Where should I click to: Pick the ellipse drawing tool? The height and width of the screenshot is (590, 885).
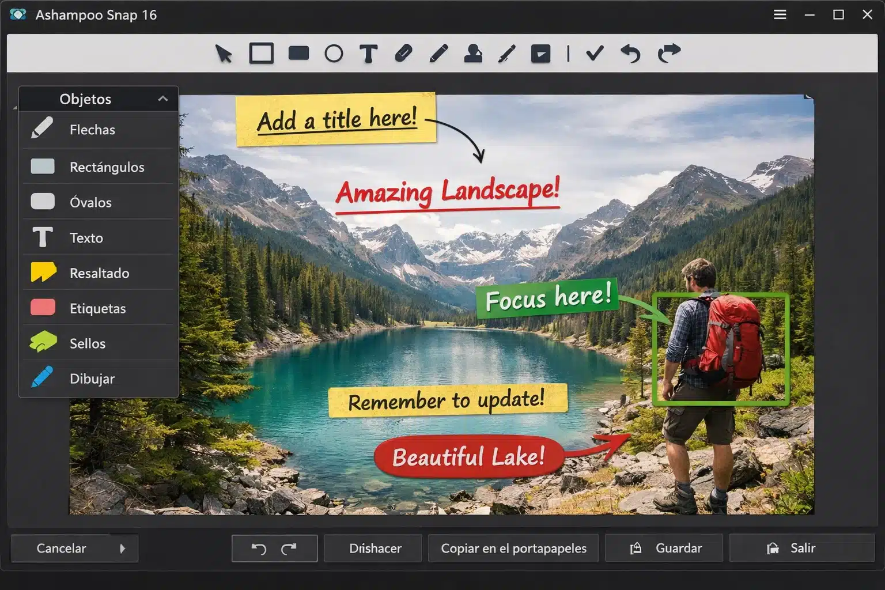(x=334, y=54)
